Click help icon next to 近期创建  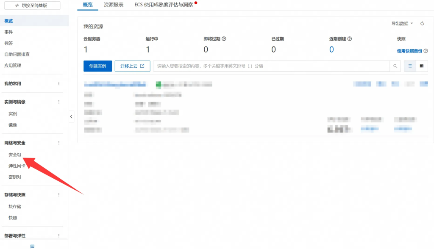point(350,39)
